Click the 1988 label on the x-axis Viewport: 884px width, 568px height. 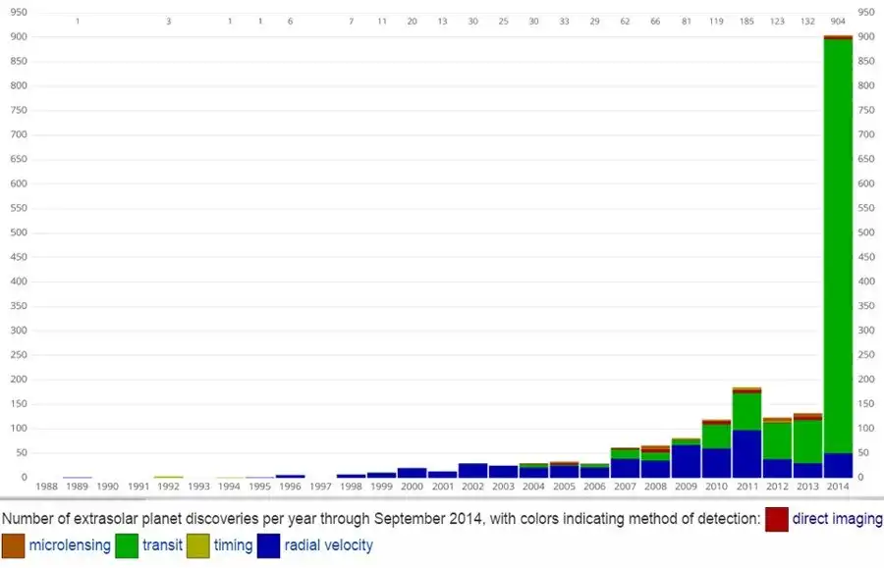(x=46, y=486)
